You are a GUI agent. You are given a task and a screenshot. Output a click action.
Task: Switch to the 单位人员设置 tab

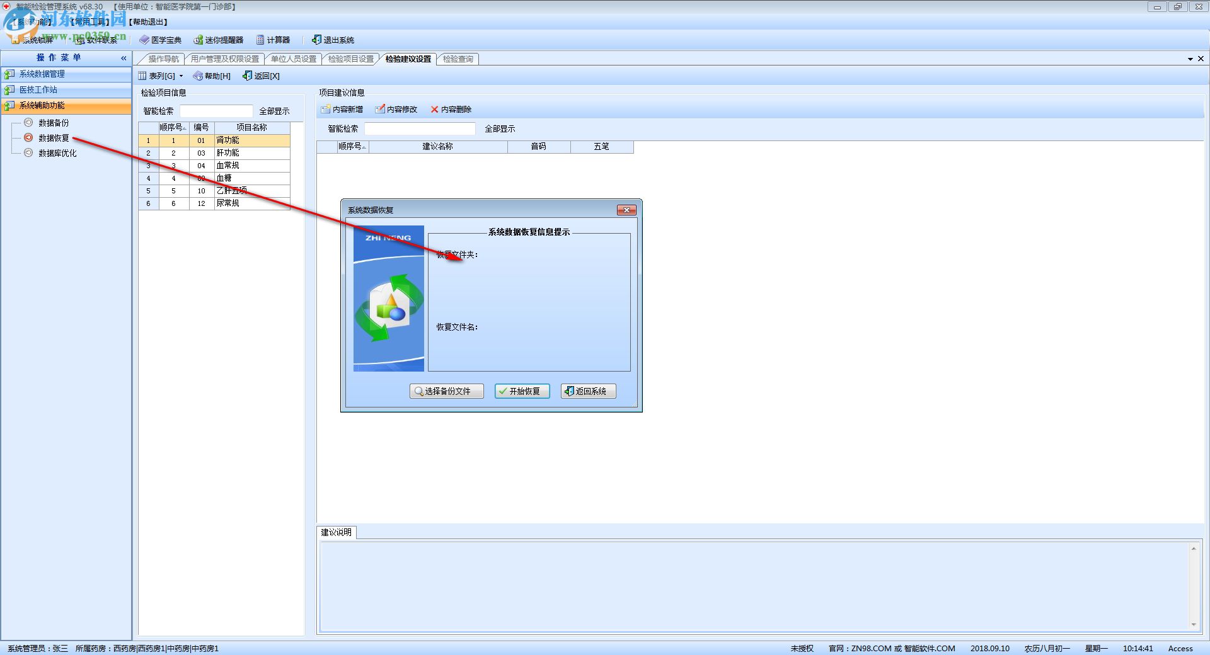coord(293,59)
